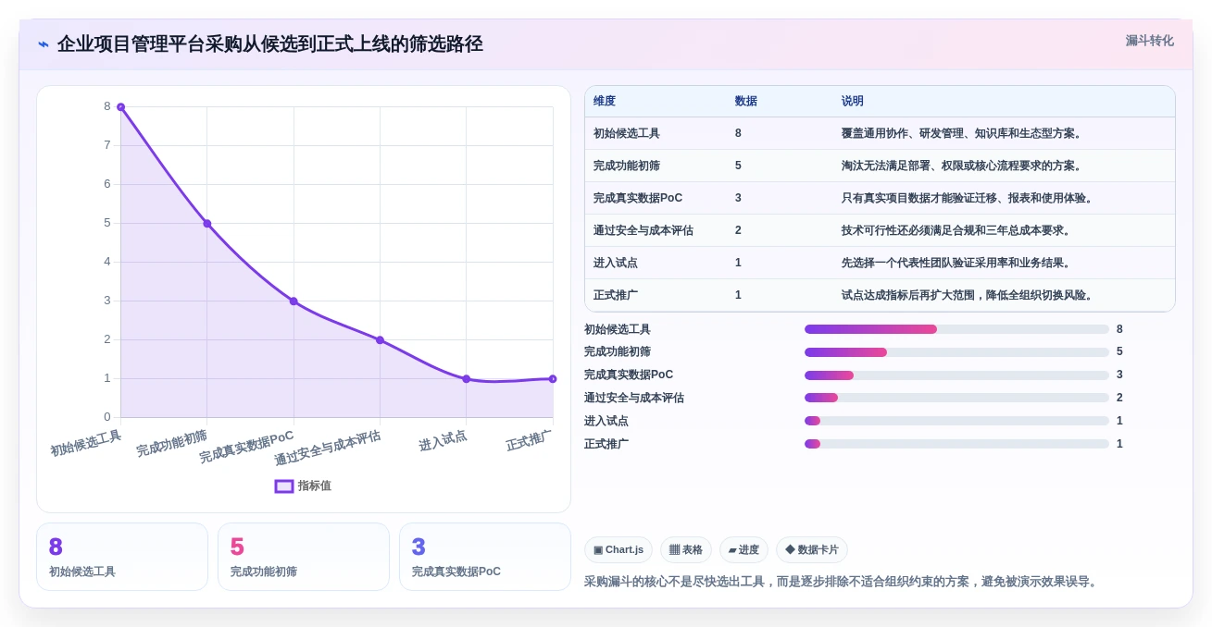The image size is (1212, 627).
Task: Click the 表格 tag chip
Action: (x=686, y=549)
